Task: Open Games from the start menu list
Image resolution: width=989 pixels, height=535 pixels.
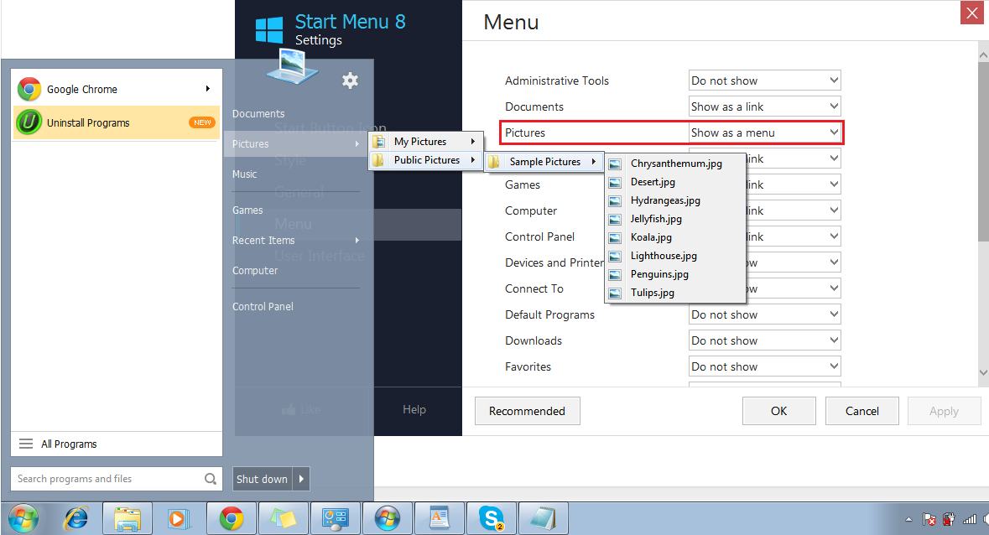Action: tap(248, 210)
